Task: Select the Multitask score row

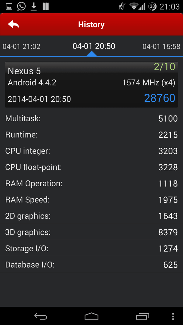Action: click(x=91, y=119)
